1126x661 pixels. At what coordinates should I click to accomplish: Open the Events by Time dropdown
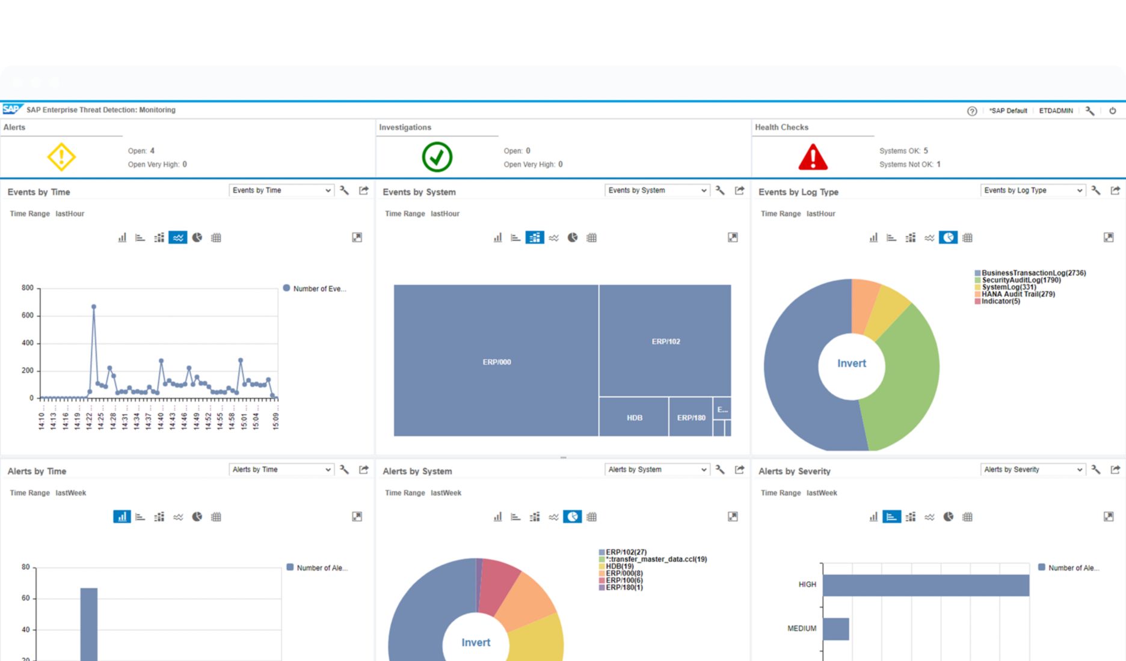click(x=281, y=190)
